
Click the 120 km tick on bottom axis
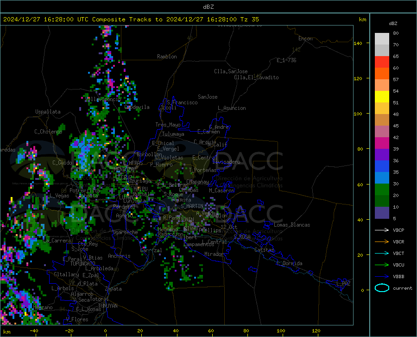(x=316, y=331)
